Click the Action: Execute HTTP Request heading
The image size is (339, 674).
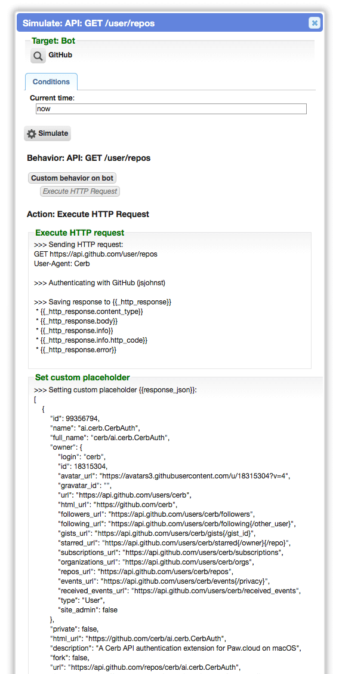tap(88, 214)
